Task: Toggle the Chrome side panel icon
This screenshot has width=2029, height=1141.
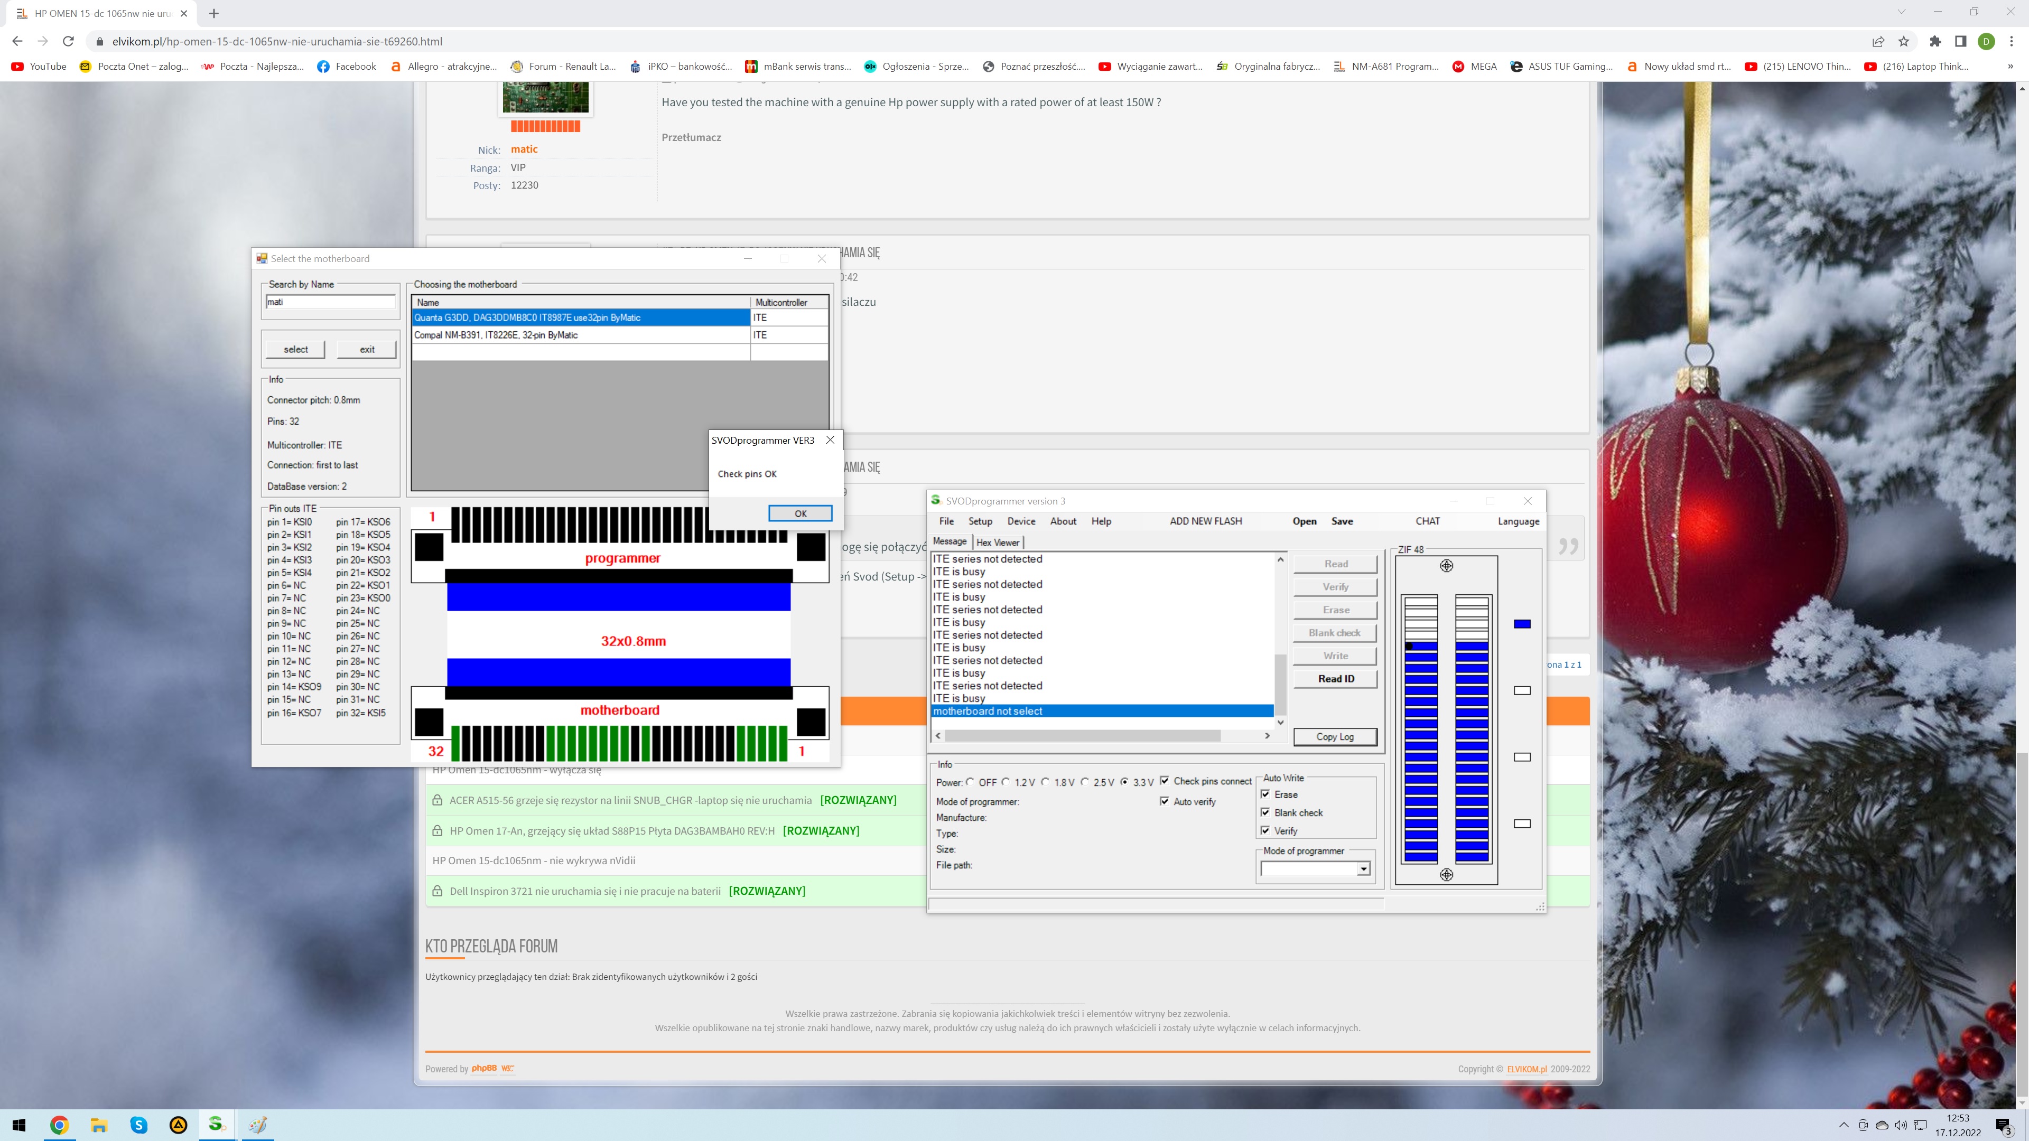Action: 1960,41
